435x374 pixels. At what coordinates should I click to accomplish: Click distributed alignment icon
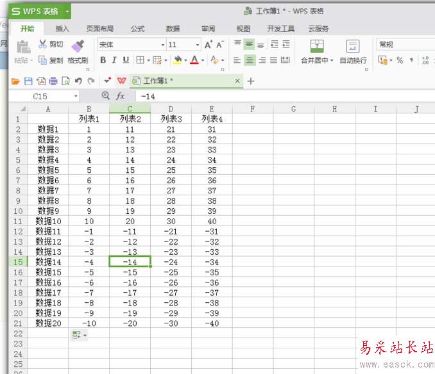tap(286, 60)
